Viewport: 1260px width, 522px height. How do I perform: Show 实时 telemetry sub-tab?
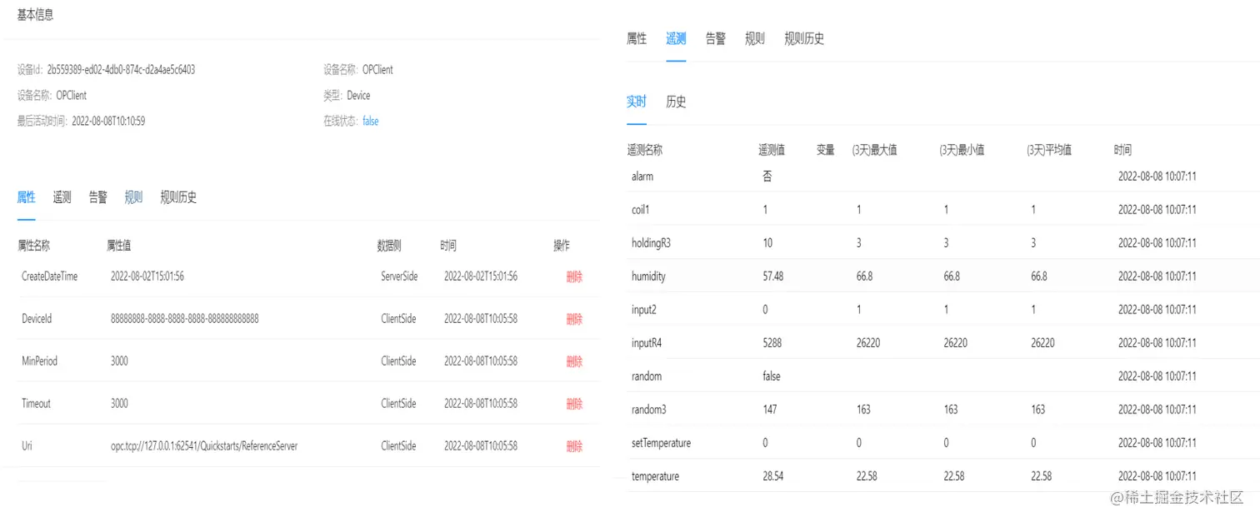pos(636,102)
